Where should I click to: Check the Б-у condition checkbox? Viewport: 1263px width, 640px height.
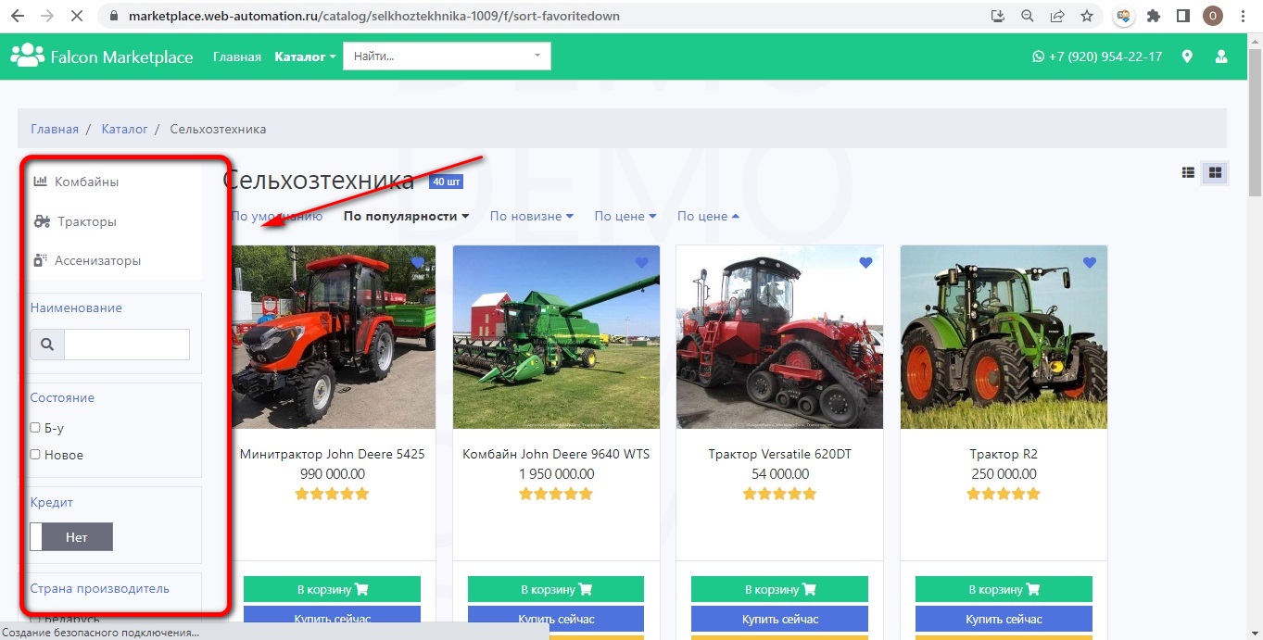(x=35, y=428)
